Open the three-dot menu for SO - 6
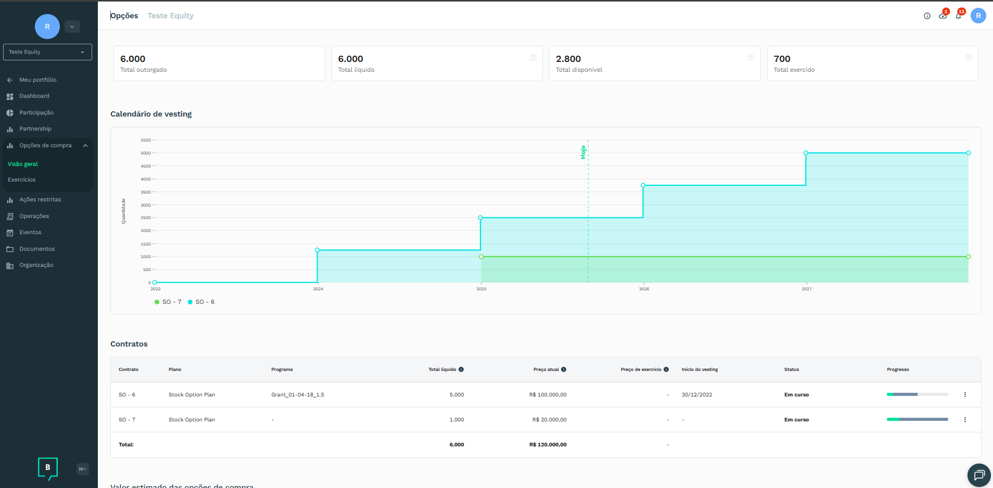Viewport: 993px width, 488px height. 965,395
